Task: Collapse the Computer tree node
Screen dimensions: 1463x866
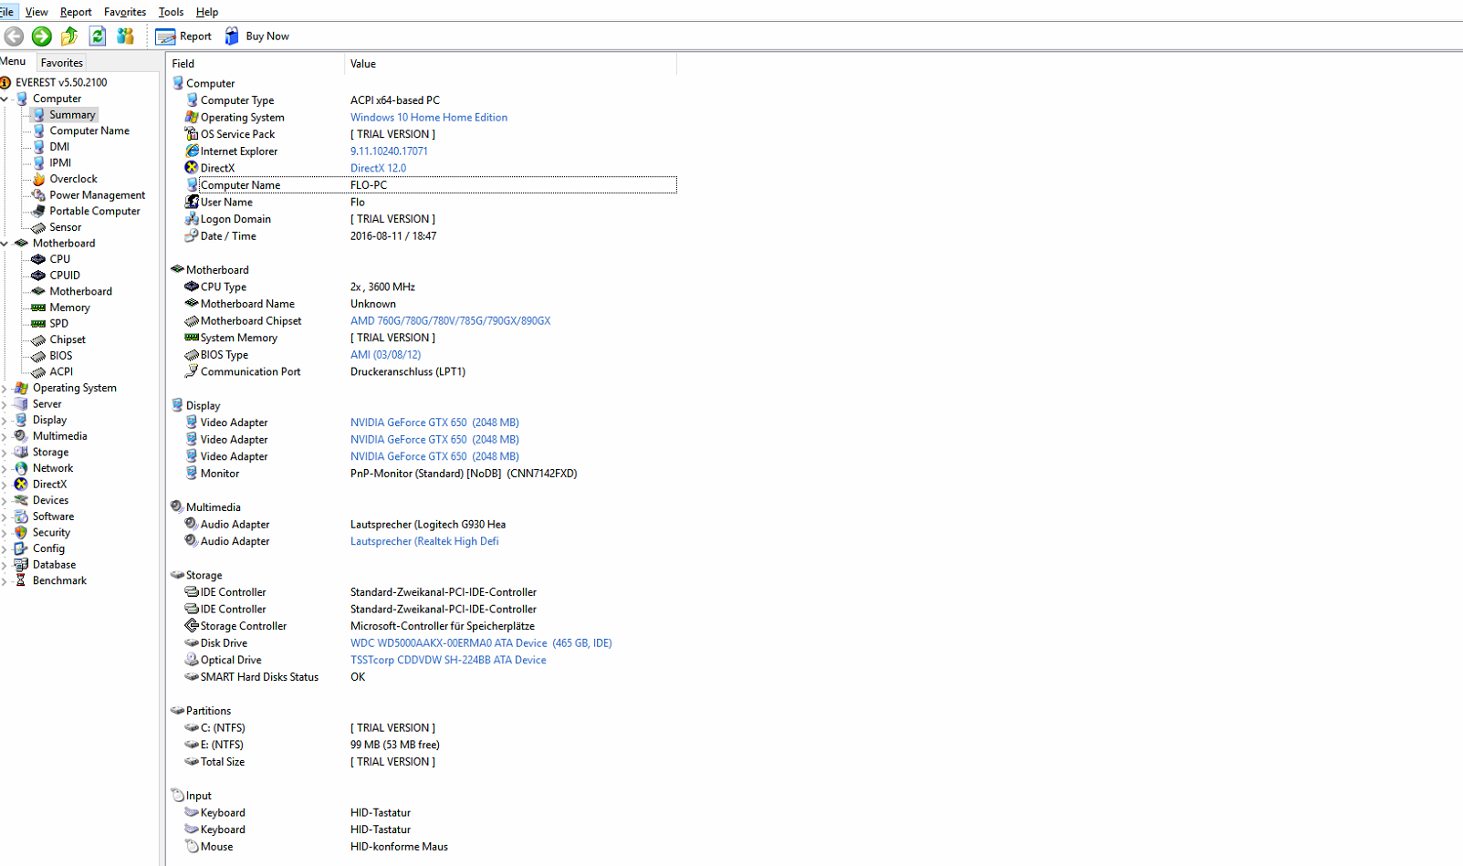Action: point(5,99)
